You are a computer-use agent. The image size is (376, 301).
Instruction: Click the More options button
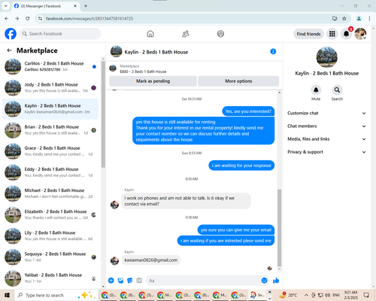pos(238,81)
